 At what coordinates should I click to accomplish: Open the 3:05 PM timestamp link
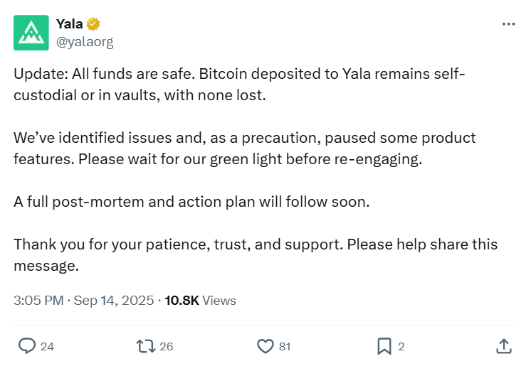(x=38, y=301)
